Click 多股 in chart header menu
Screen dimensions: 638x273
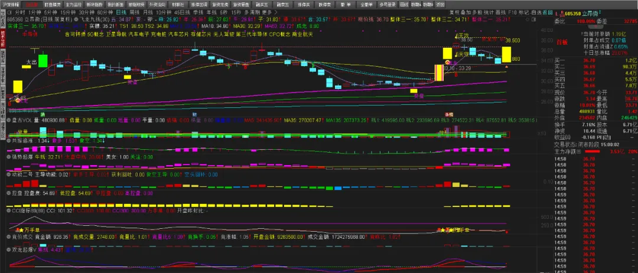(x=478, y=12)
